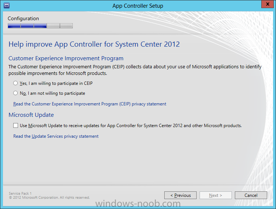Click the Microsoft Update section heading
The height and width of the screenshot is (209, 276).
[31, 115]
